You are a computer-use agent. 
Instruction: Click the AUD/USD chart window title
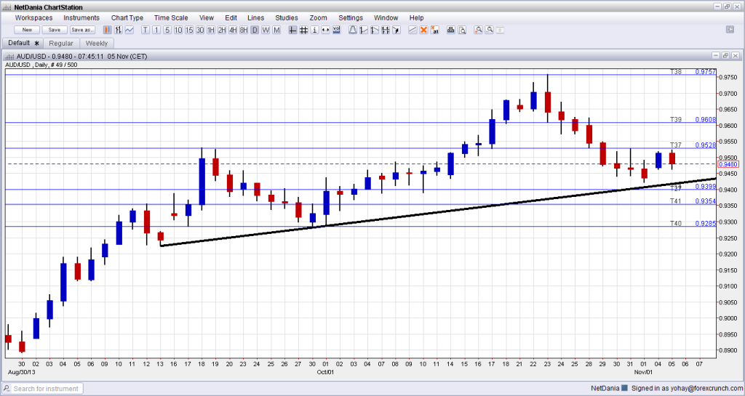(81, 56)
